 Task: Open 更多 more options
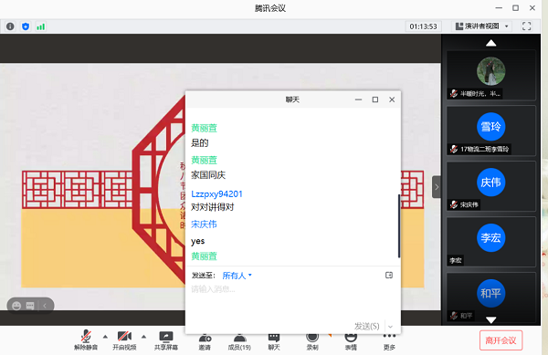pyautogui.click(x=389, y=342)
